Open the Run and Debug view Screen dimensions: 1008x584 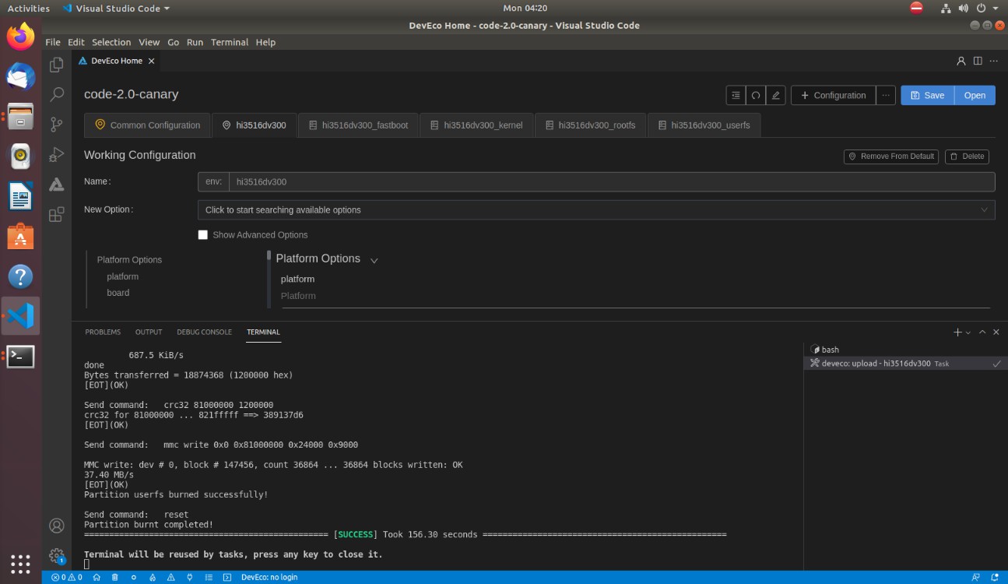click(56, 154)
